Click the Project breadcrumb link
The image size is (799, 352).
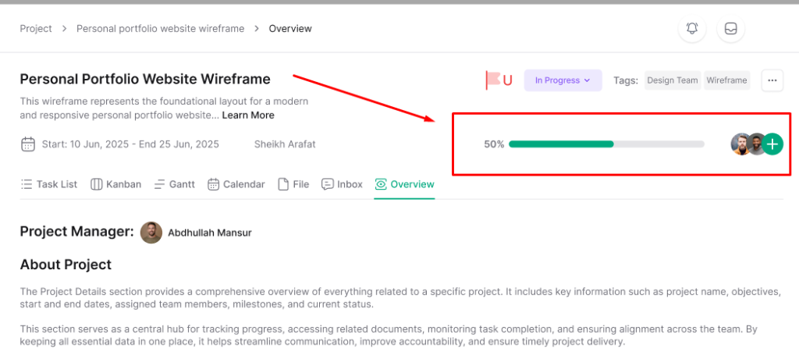36,29
